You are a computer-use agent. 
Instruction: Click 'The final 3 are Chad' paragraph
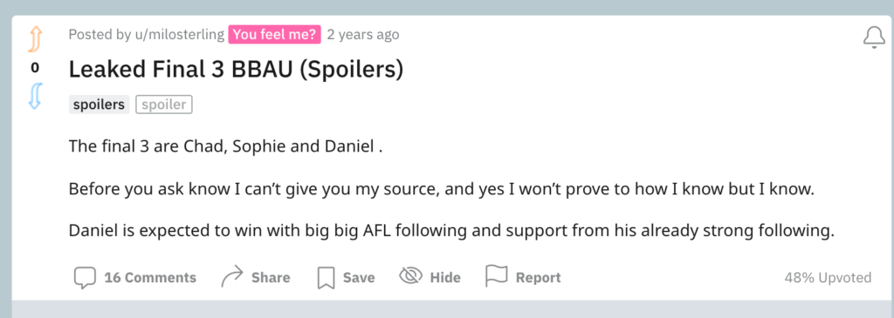(226, 145)
